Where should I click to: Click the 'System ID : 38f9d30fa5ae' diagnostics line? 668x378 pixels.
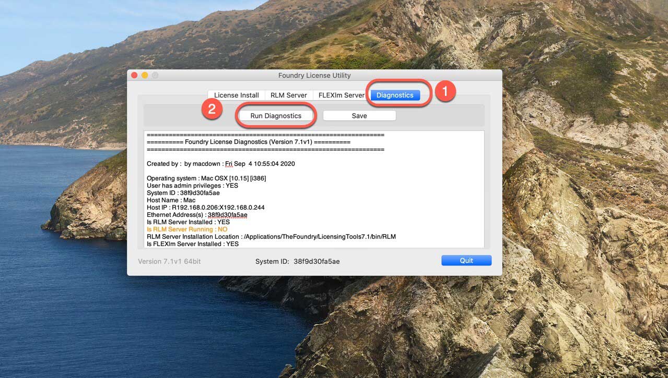pos(183,193)
